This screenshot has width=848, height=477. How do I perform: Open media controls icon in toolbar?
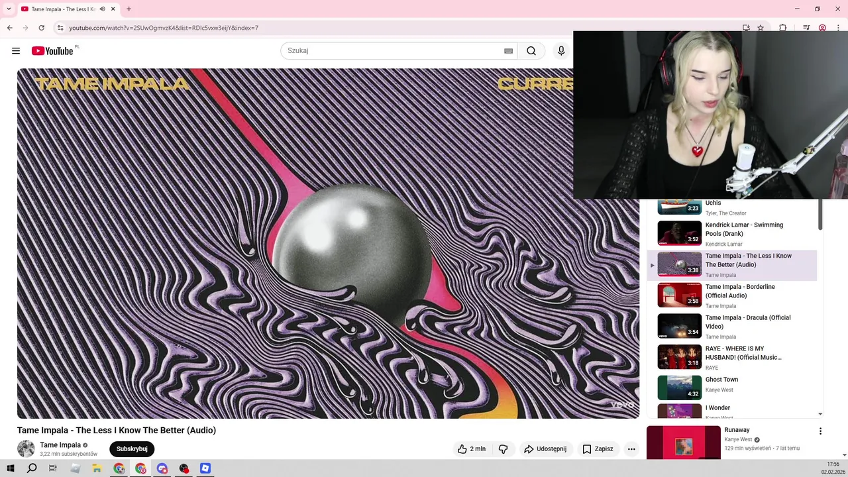tap(806, 28)
